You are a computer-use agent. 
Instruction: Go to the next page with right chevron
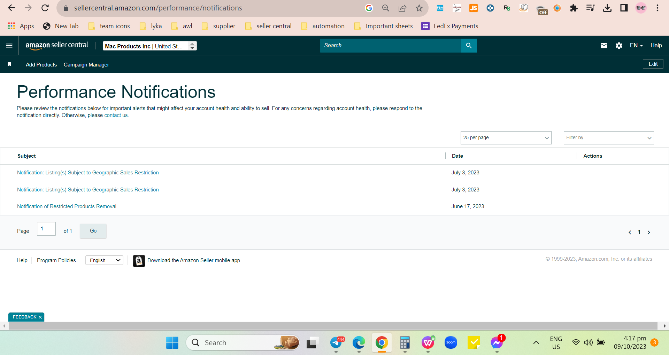click(x=649, y=232)
